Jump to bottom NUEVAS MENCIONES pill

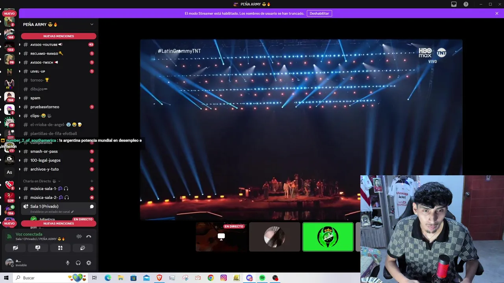pyautogui.click(x=59, y=224)
